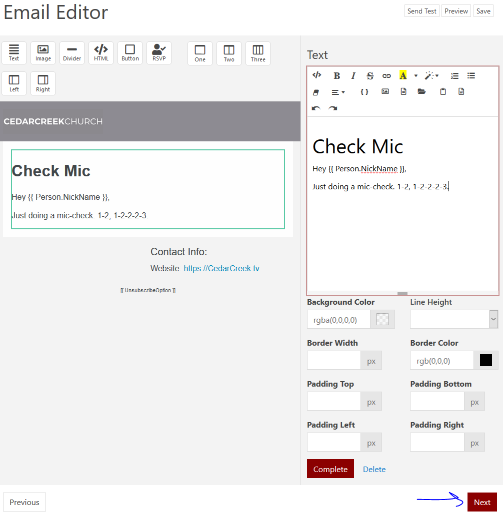Image resolution: width=503 pixels, height=515 pixels.
Task: Insert image from toolbar picture icon
Action: (x=385, y=91)
